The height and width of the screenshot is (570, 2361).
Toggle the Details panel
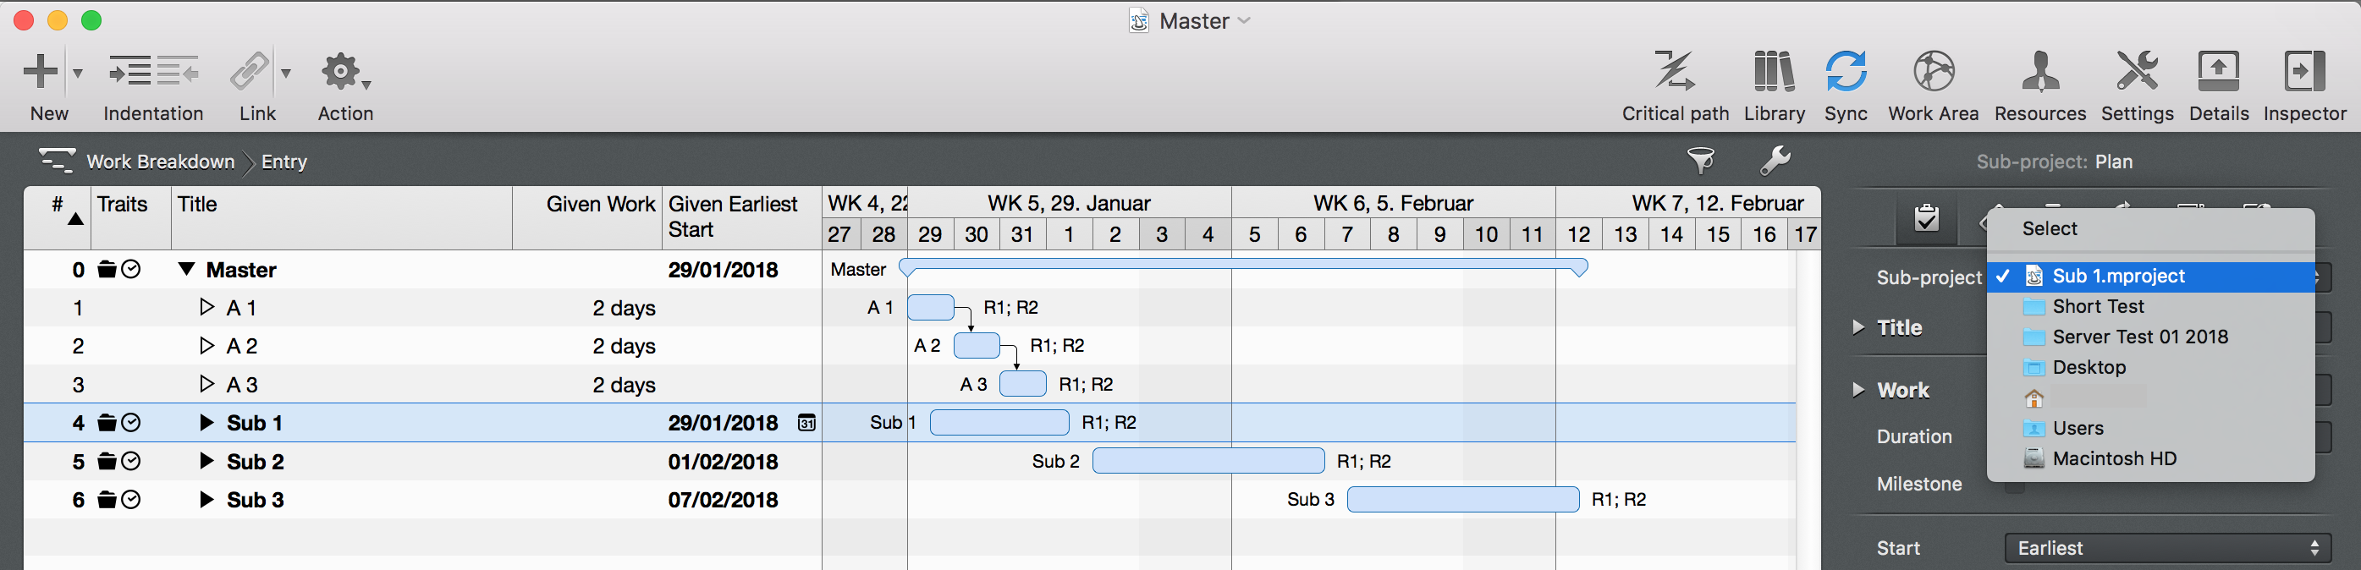[2218, 72]
